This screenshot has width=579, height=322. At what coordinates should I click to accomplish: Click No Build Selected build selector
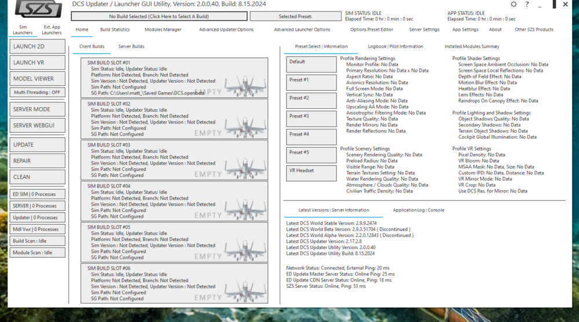[x=159, y=16]
